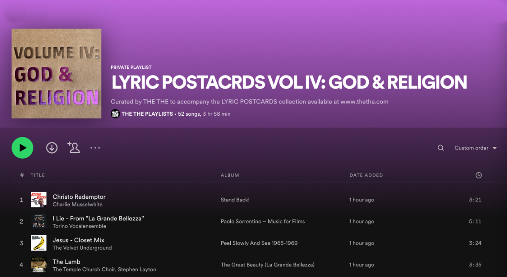Click the dropdown arrow next to Custom order
This screenshot has width=507, height=277.
pyautogui.click(x=494, y=148)
